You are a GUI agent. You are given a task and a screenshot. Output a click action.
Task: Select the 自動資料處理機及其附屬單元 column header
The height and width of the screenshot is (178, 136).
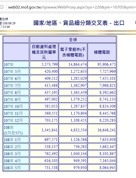tap(44, 52)
